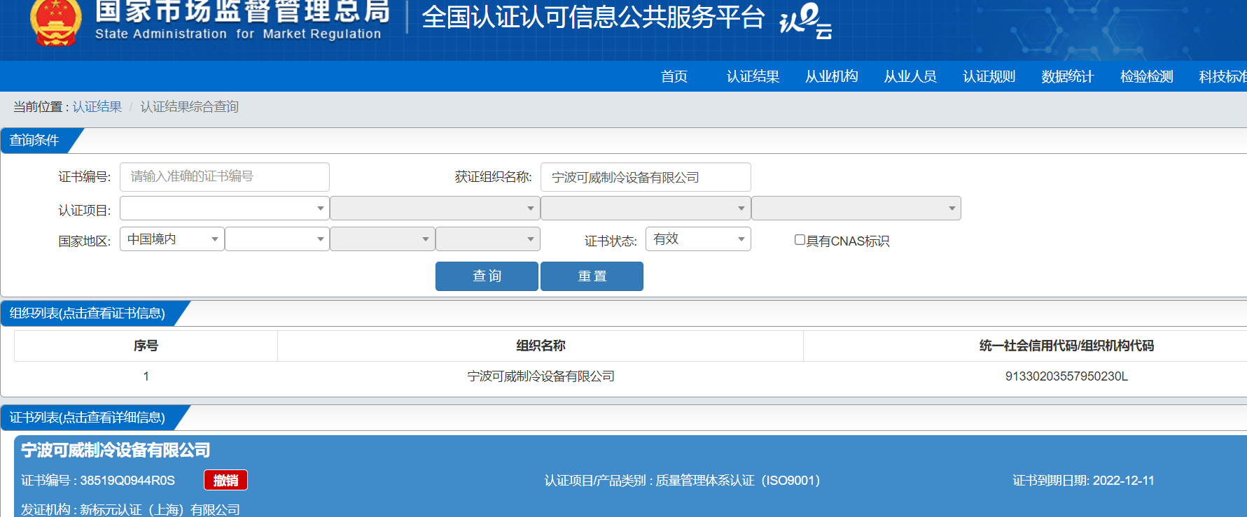
Task: Open the third 国家地区 dropdown
Action: pyautogui.click(x=382, y=239)
